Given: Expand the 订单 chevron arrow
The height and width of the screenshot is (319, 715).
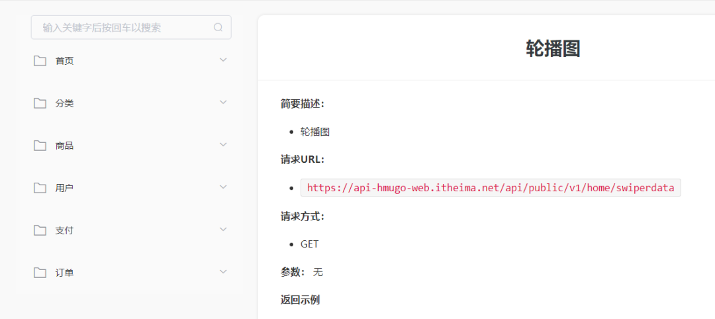Looking at the screenshot, I should click(223, 272).
